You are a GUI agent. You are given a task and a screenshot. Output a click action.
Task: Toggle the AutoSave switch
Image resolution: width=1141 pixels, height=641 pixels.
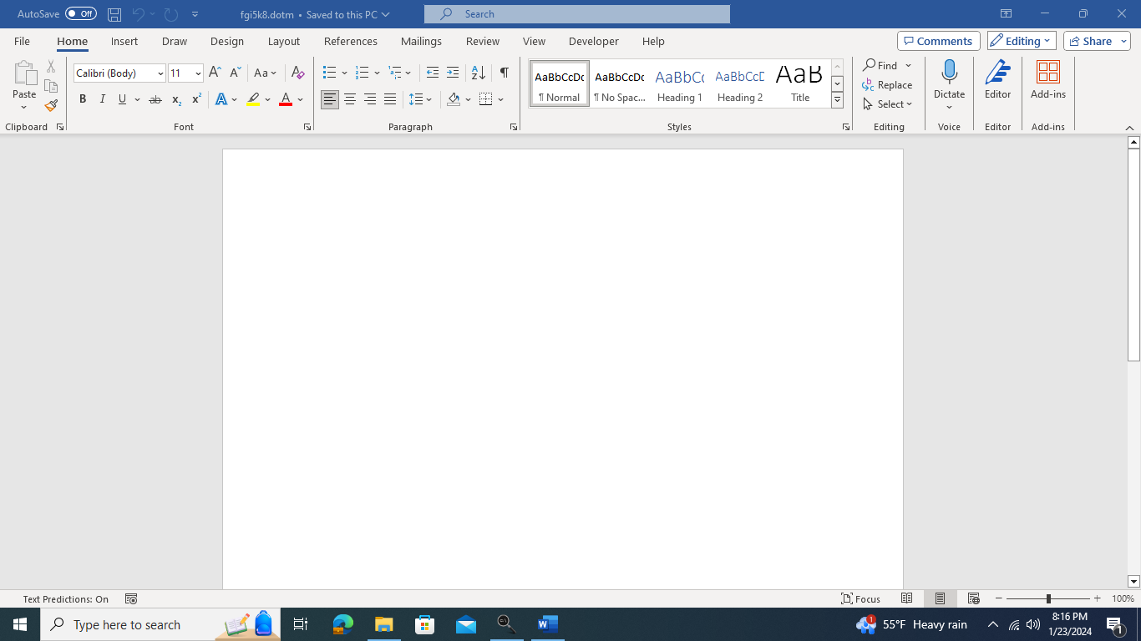(x=80, y=14)
